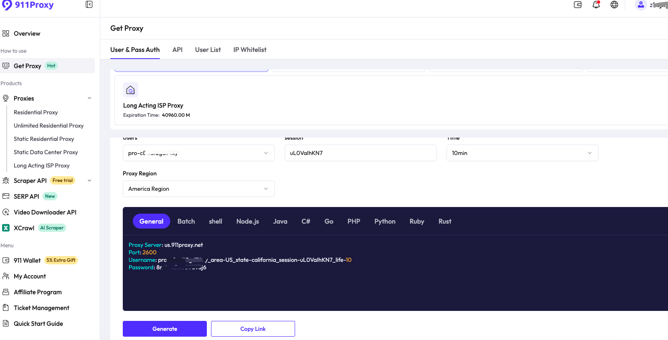Open Video Downloader API page

click(45, 212)
